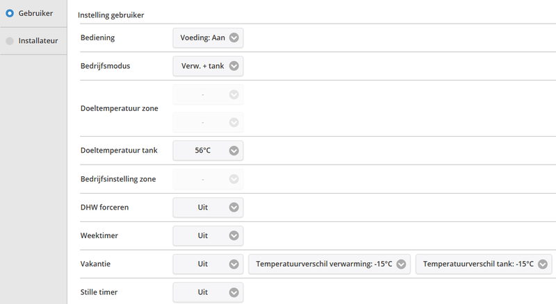Image resolution: width=556 pixels, height=304 pixels.
Task: Click chevron icon on Temperatuurverschil tank
Action: pyautogui.click(x=543, y=264)
